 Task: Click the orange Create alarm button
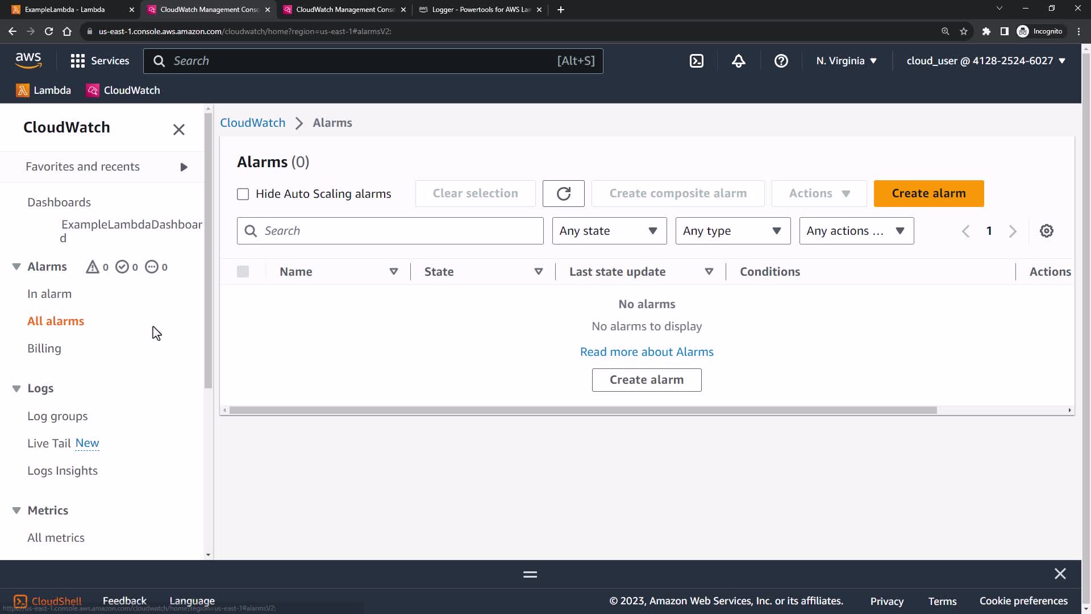[928, 193]
